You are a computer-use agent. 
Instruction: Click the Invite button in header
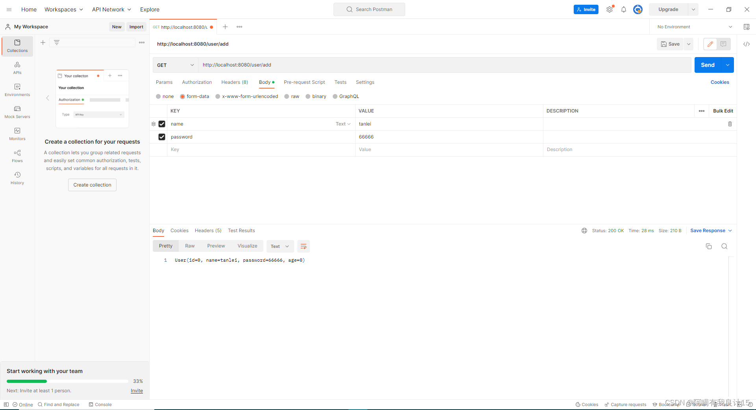pyautogui.click(x=586, y=9)
